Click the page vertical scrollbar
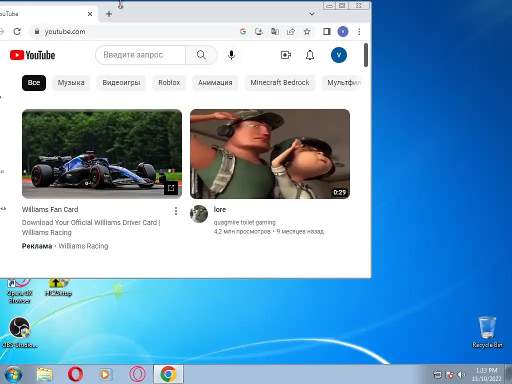 (366, 55)
